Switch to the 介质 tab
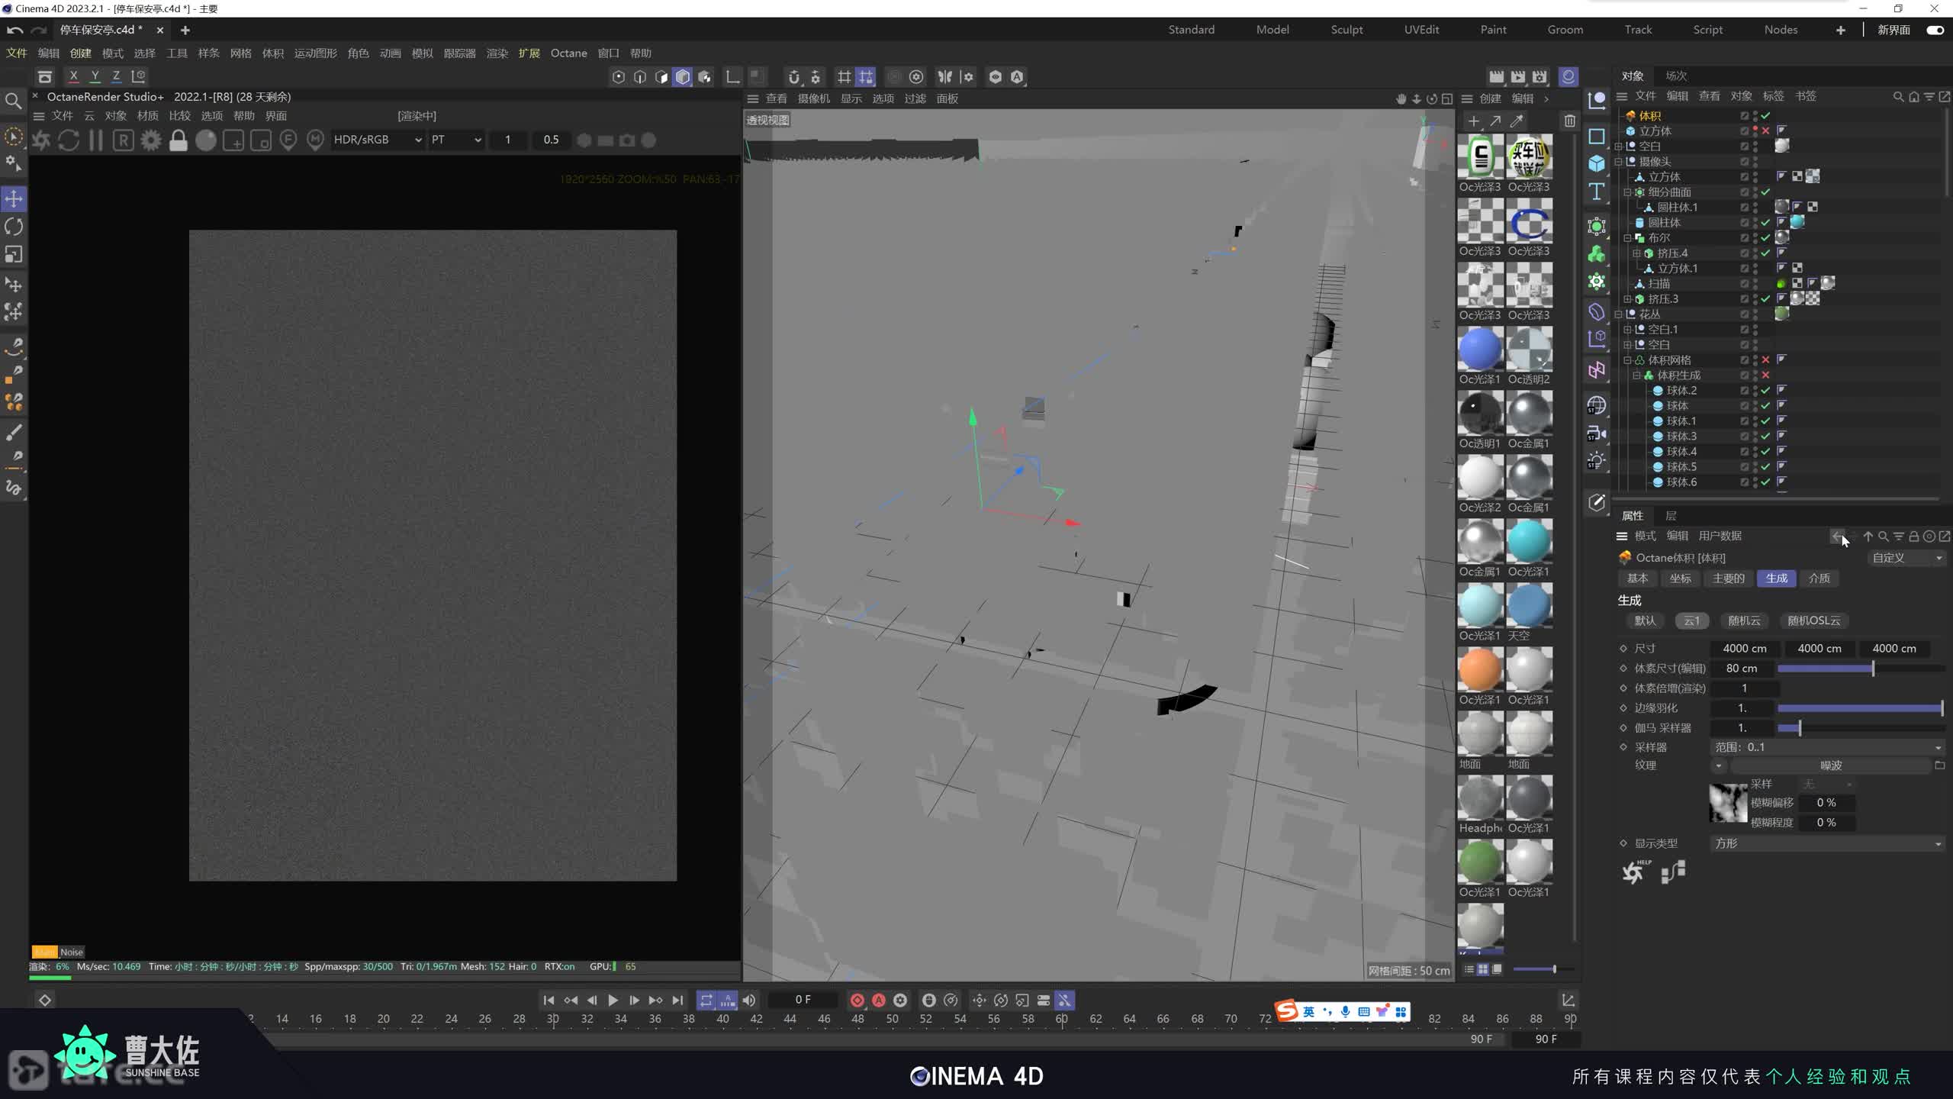 [x=1819, y=578]
